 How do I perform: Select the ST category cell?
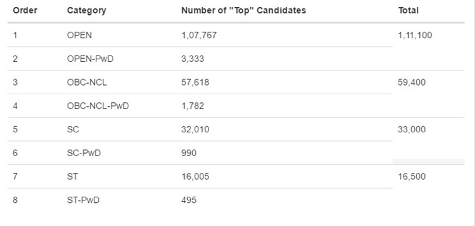pyautogui.click(x=73, y=177)
